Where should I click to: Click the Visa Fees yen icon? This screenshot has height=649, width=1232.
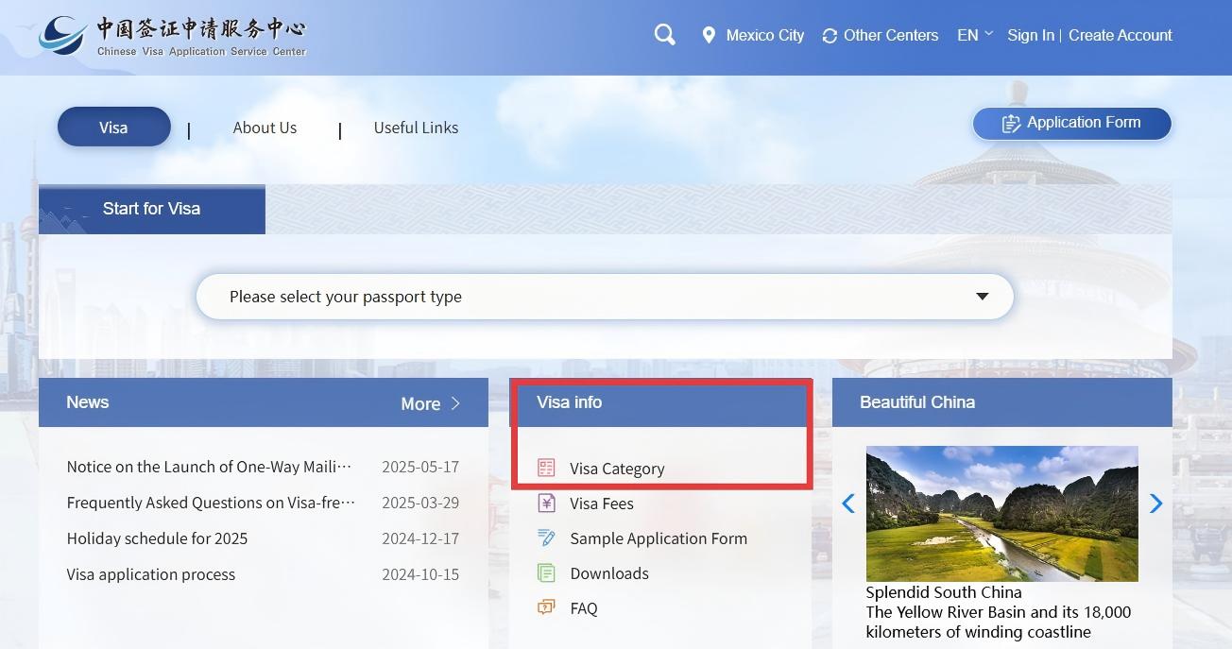[546, 503]
